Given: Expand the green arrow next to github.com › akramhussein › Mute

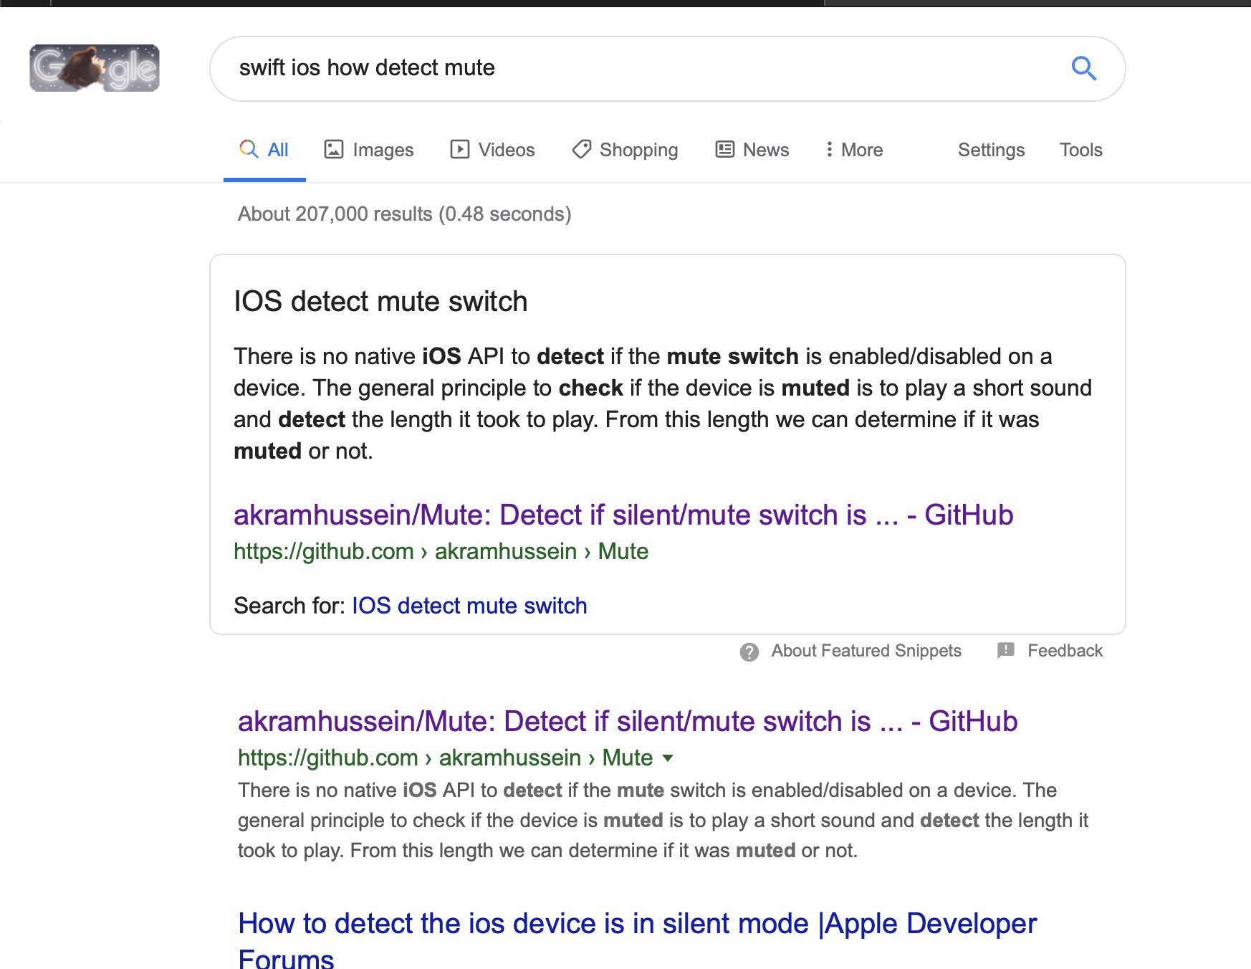Looking at the screenshot, I should point(668,758).
